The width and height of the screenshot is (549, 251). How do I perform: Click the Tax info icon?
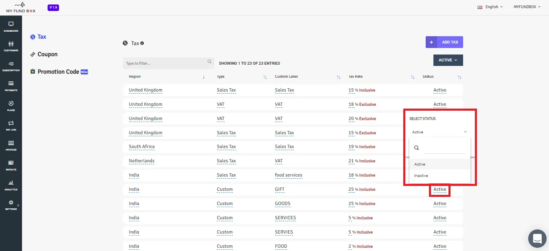pyautogui.click(x=142, y=43)
